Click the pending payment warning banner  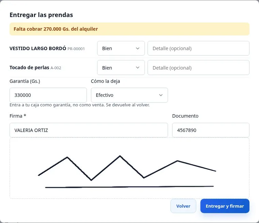tap(129, 29)
